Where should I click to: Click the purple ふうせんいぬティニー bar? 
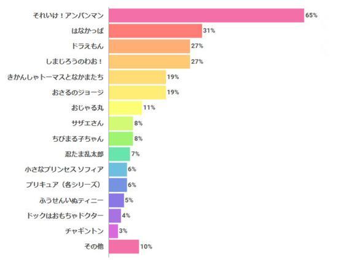click(116, 200)
